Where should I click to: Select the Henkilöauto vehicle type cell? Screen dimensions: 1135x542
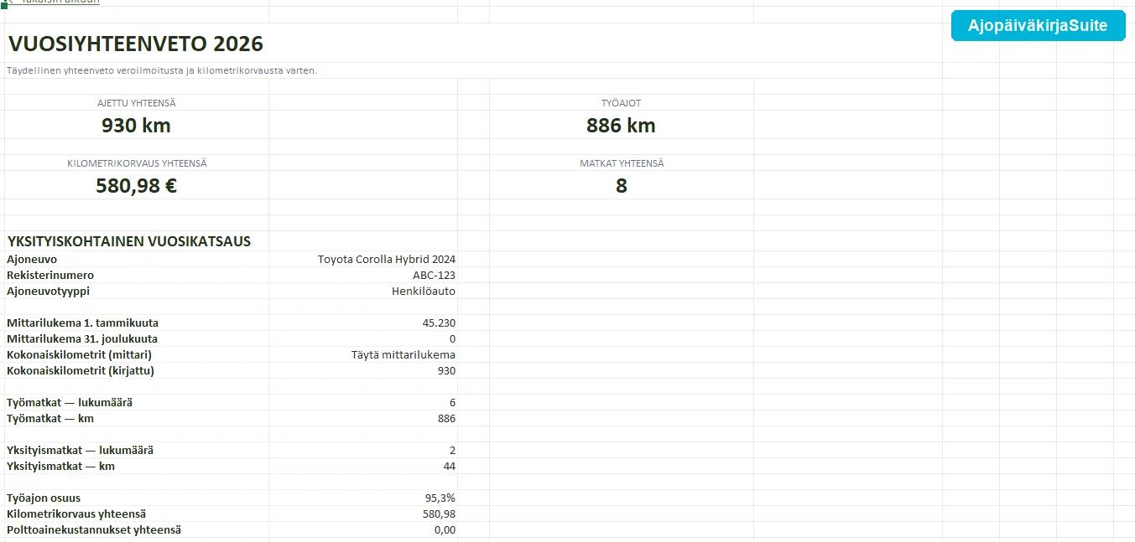(363, 292)
